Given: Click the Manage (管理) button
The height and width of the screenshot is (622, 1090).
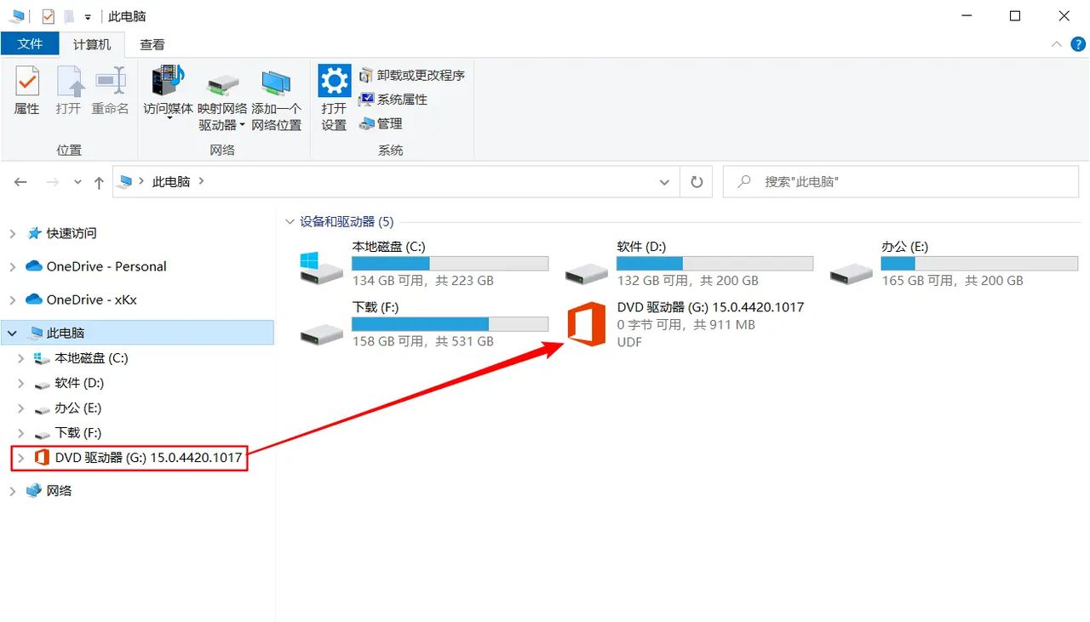Looking at the screenshot, I should [380, 123].
